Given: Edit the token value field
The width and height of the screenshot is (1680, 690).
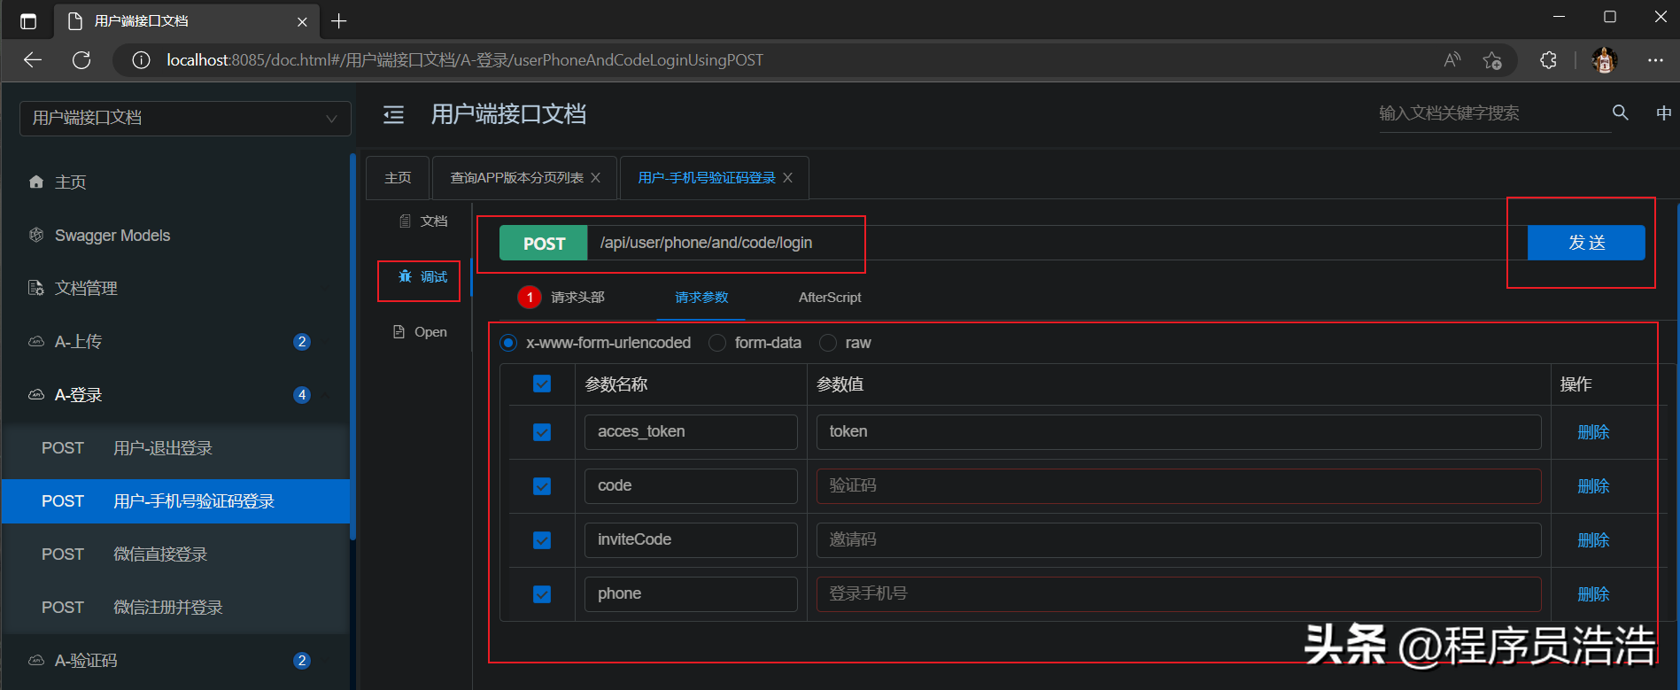Looking at the screenshot, I should [x=1179, y=432].
